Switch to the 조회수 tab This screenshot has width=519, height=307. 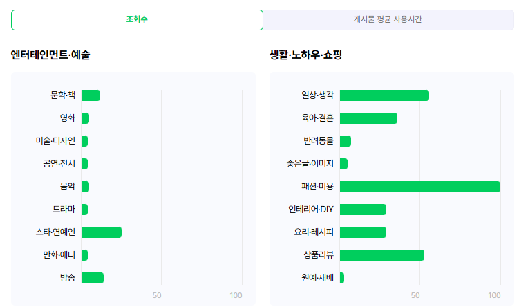click(137, 20)
